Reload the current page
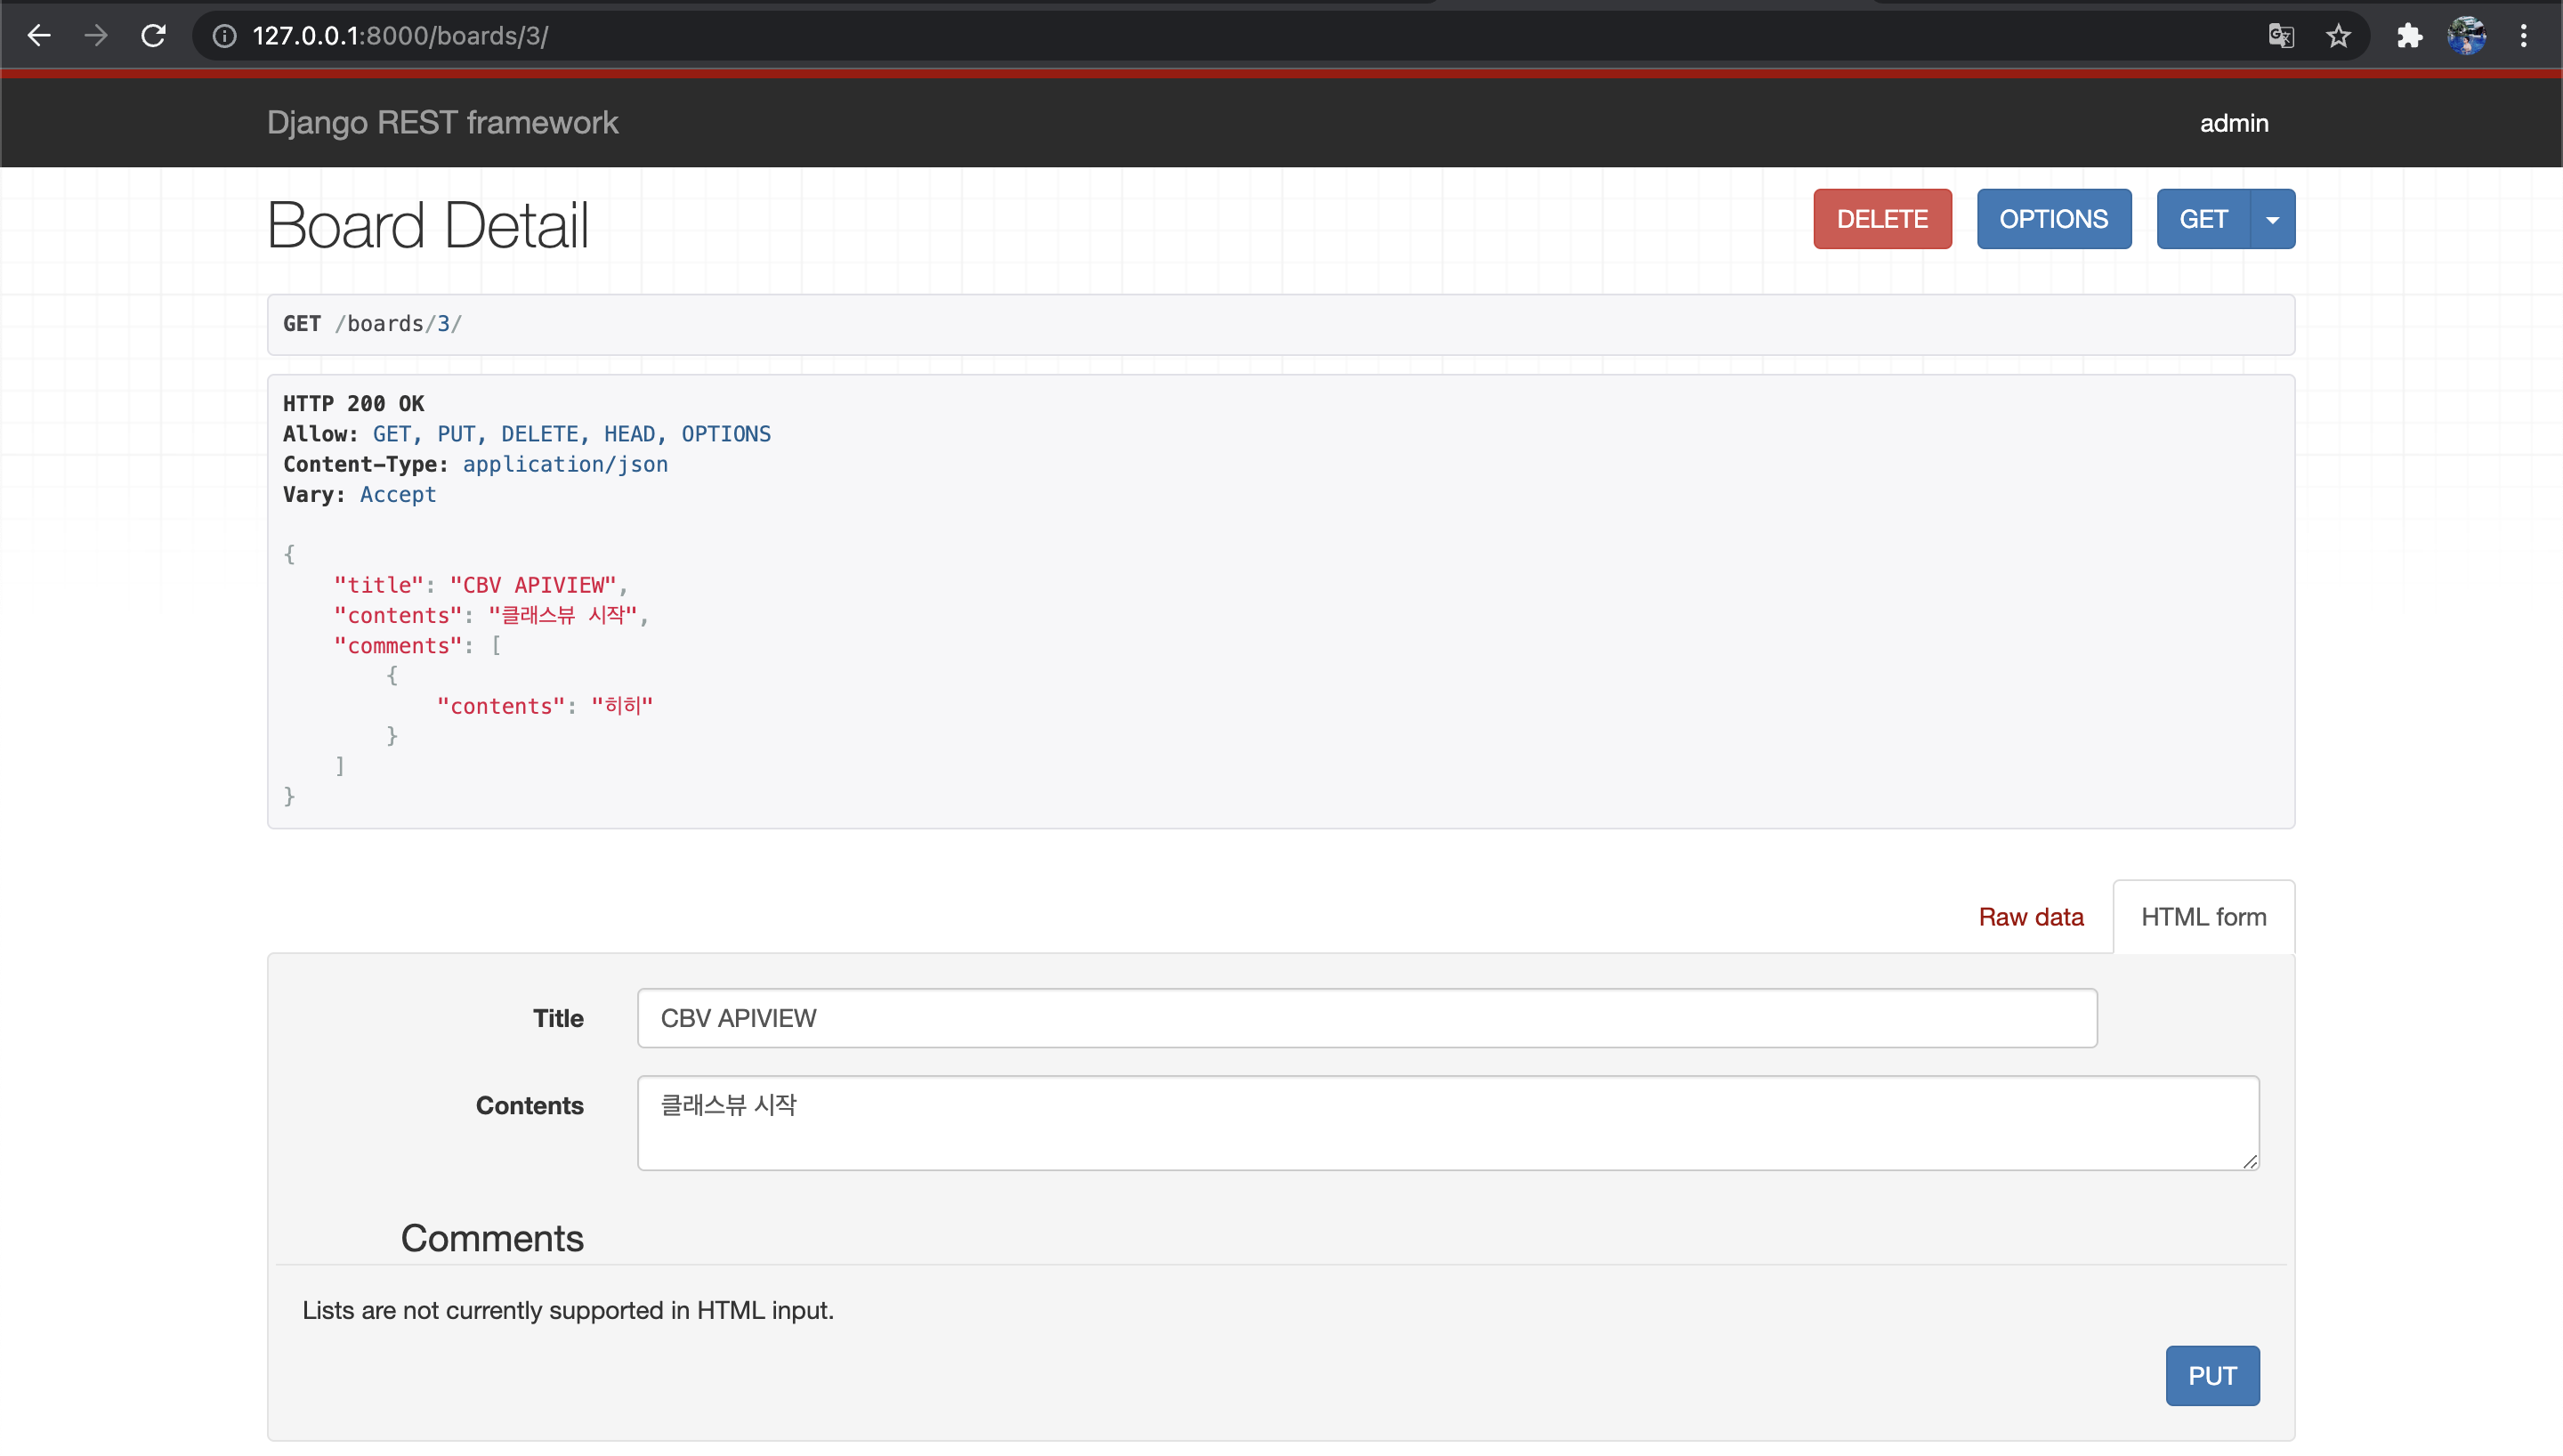 click(153, 36)
